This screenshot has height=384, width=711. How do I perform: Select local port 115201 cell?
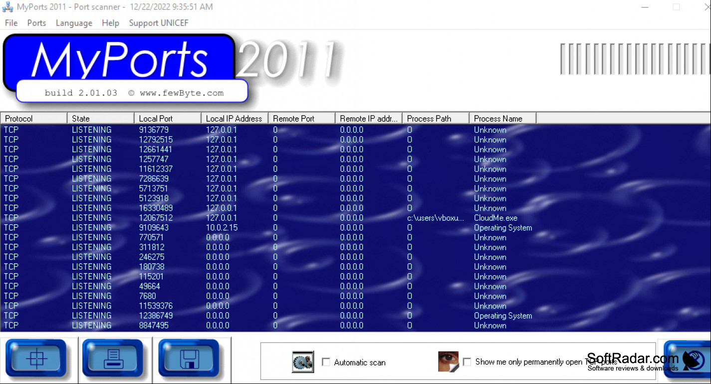click(x=151, y=277)
